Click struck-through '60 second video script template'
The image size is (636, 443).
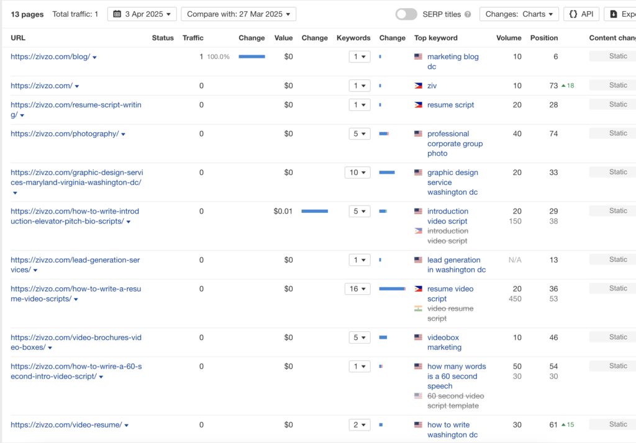(x=455, y=401)
